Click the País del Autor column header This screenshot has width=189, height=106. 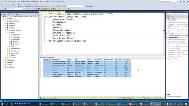(99, 59)
